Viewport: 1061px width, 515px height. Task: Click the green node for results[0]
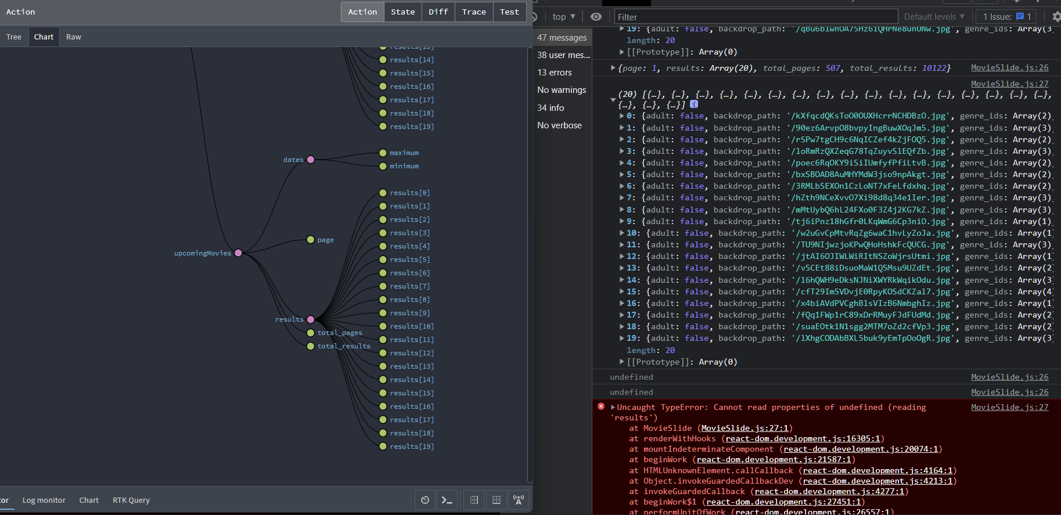coord(383,193)
